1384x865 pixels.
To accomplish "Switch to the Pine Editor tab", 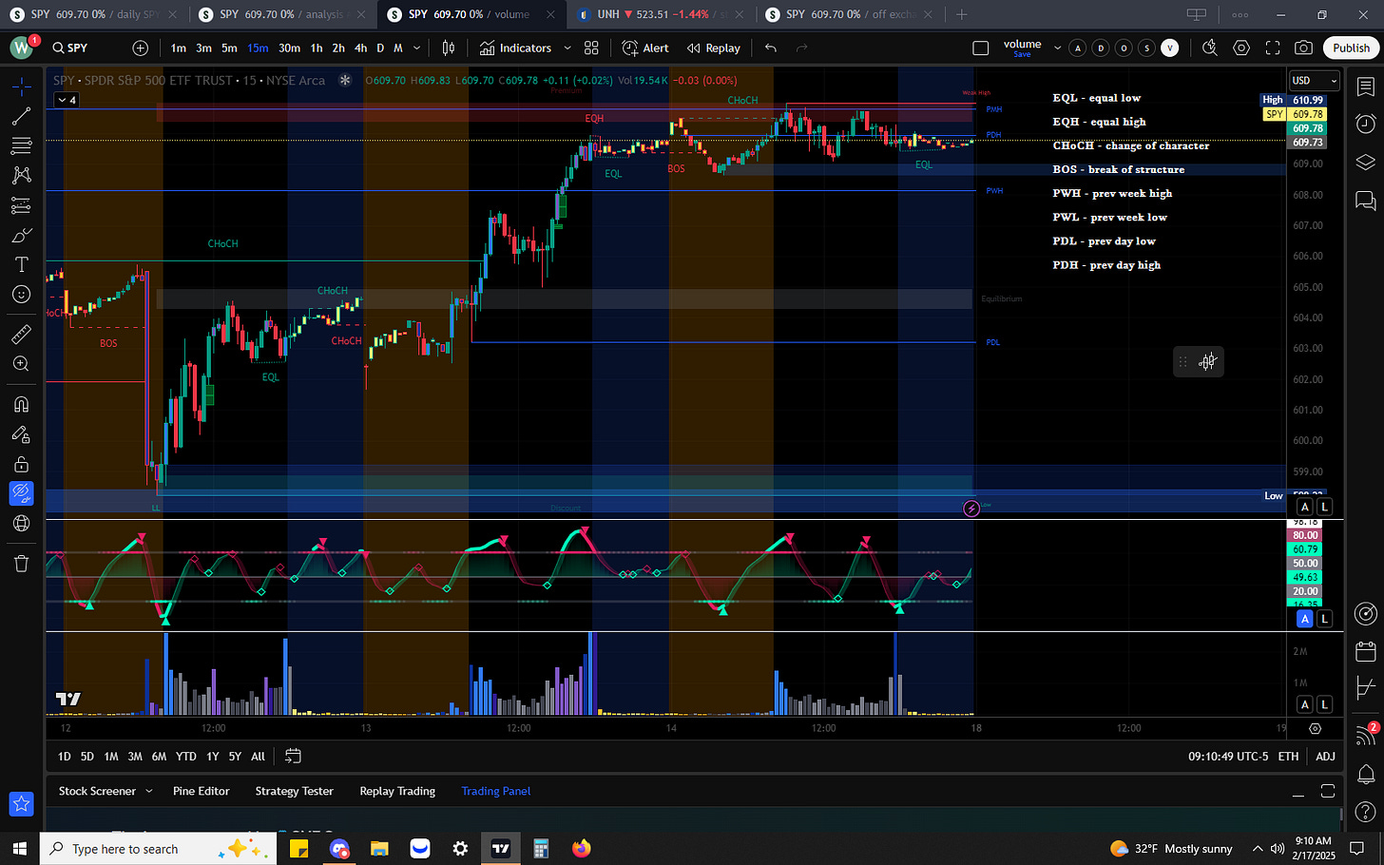I will tap(202, 791).
